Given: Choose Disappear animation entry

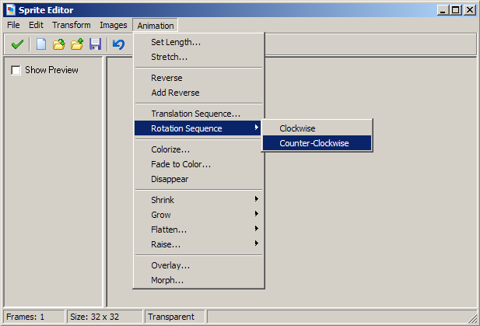Looking at the screenshot, I should click(x=198, y=179).
